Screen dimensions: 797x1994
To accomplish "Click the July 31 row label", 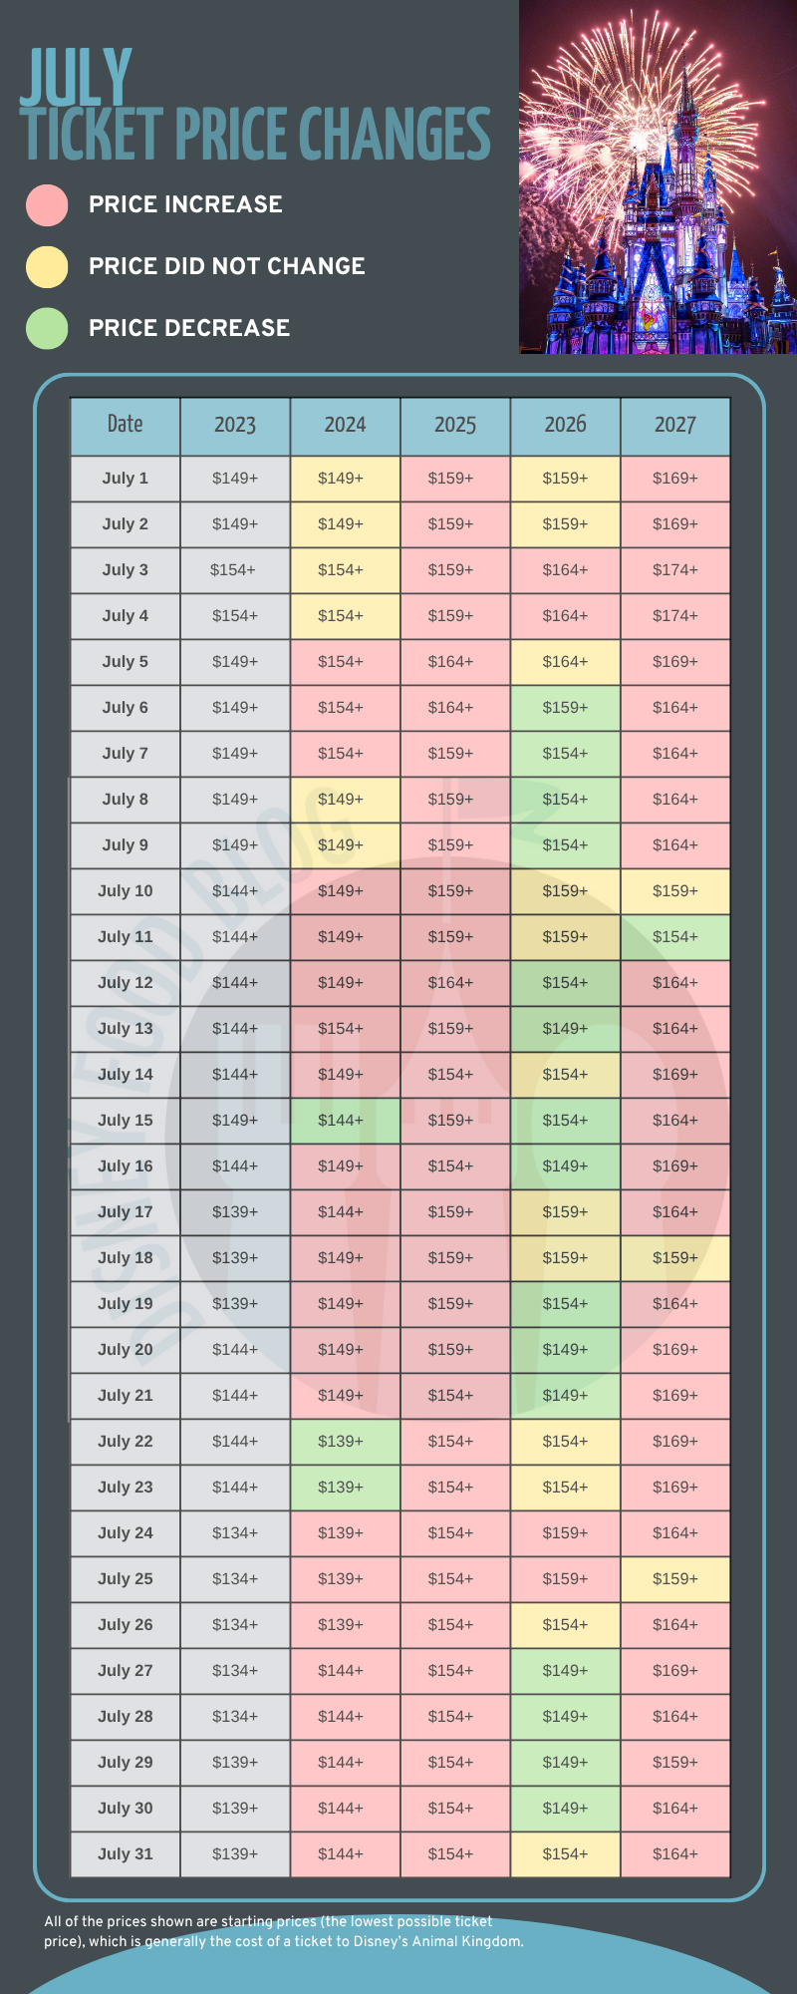I will 126,1854.
